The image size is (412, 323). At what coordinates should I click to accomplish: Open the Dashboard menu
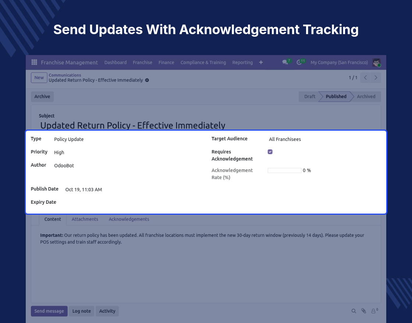click(x=116, y=62)
